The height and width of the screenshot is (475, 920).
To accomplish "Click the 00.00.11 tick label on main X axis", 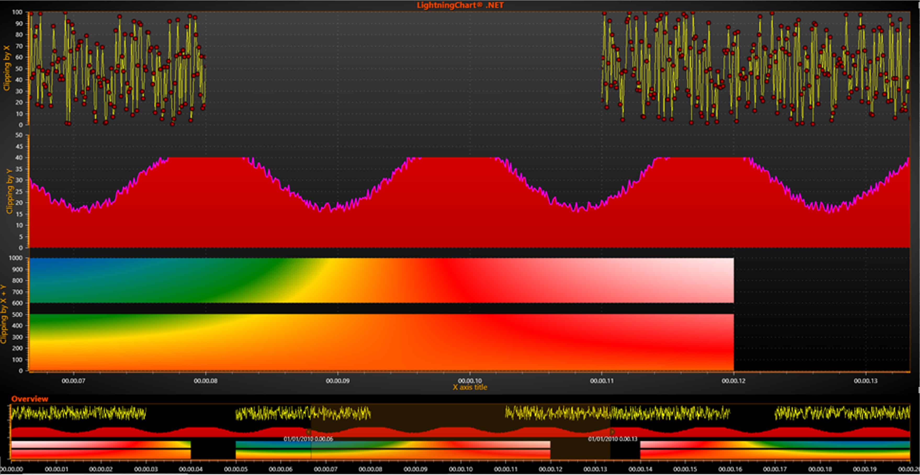I will point(602,381).
